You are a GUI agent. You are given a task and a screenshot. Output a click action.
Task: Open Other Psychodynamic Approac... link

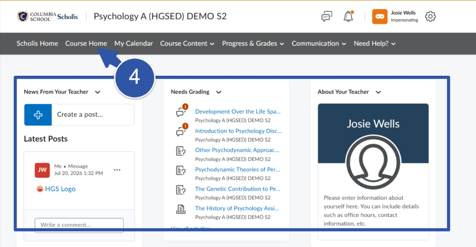click(x=237, y=150)
